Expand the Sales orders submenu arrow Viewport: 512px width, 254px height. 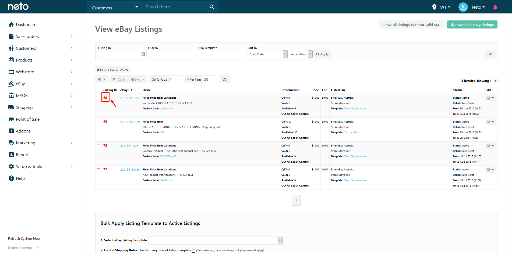click(72, 36)
